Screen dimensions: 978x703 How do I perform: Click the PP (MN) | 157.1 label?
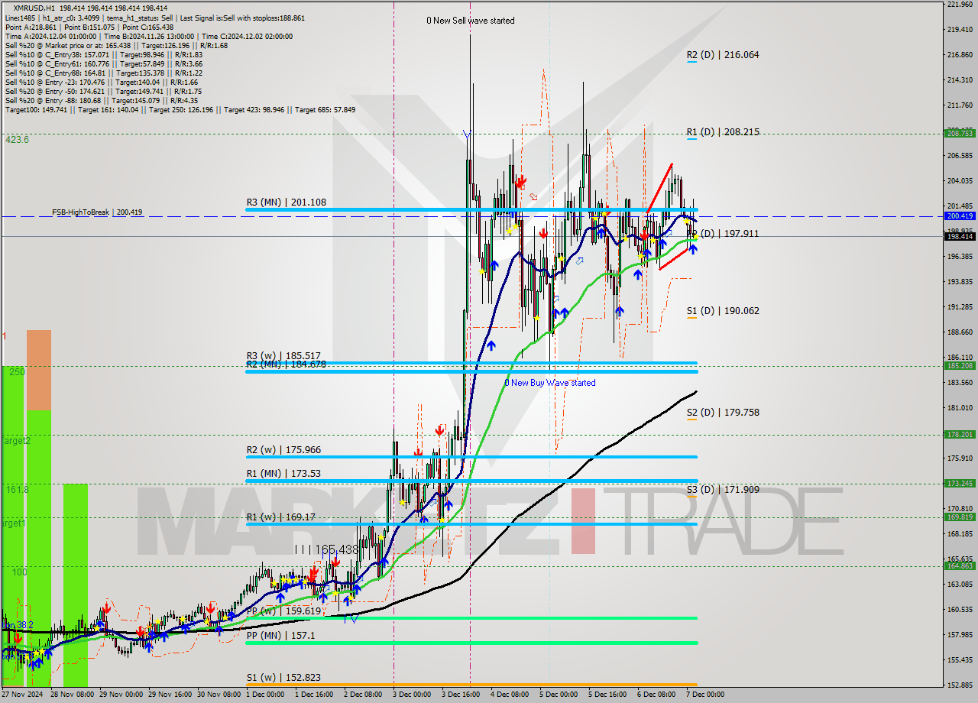point(280,636)
